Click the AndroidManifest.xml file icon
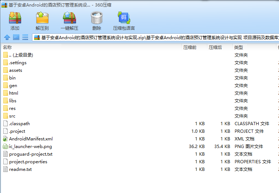 5,139
